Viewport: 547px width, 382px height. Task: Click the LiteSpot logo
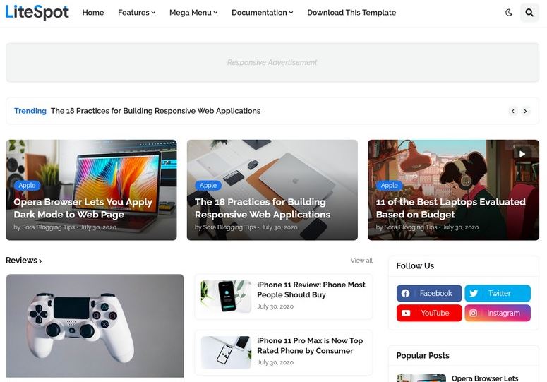[x=37, y=12]
